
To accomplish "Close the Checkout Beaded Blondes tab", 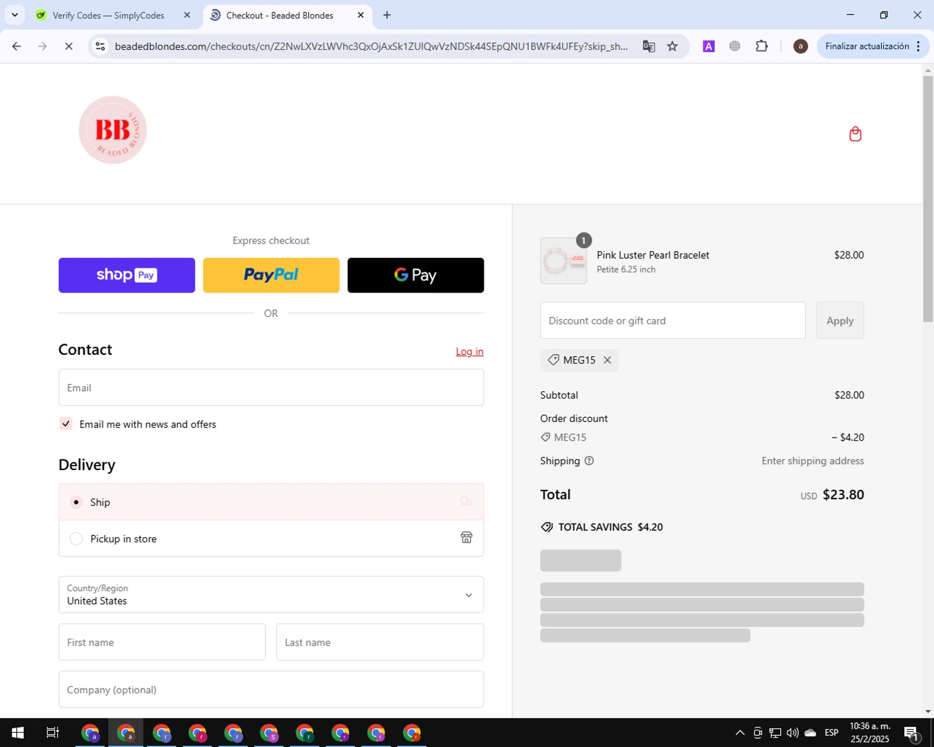I will click(x=361, y=15).
